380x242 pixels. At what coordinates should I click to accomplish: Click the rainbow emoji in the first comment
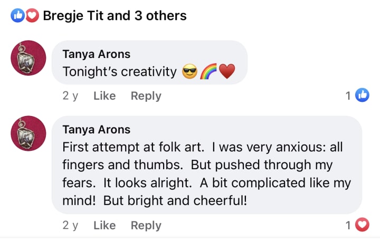pos(207,71)
